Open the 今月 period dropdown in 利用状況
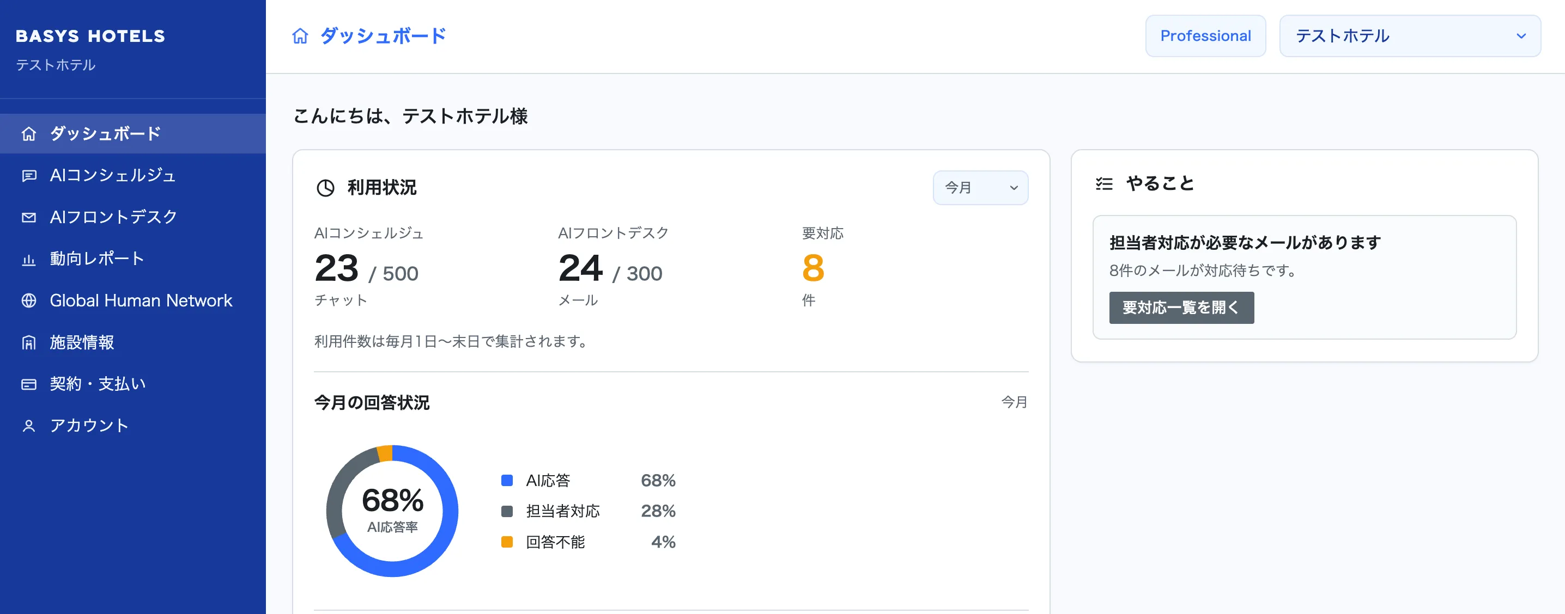The image size is (1565, 614). tap(980, 188)
